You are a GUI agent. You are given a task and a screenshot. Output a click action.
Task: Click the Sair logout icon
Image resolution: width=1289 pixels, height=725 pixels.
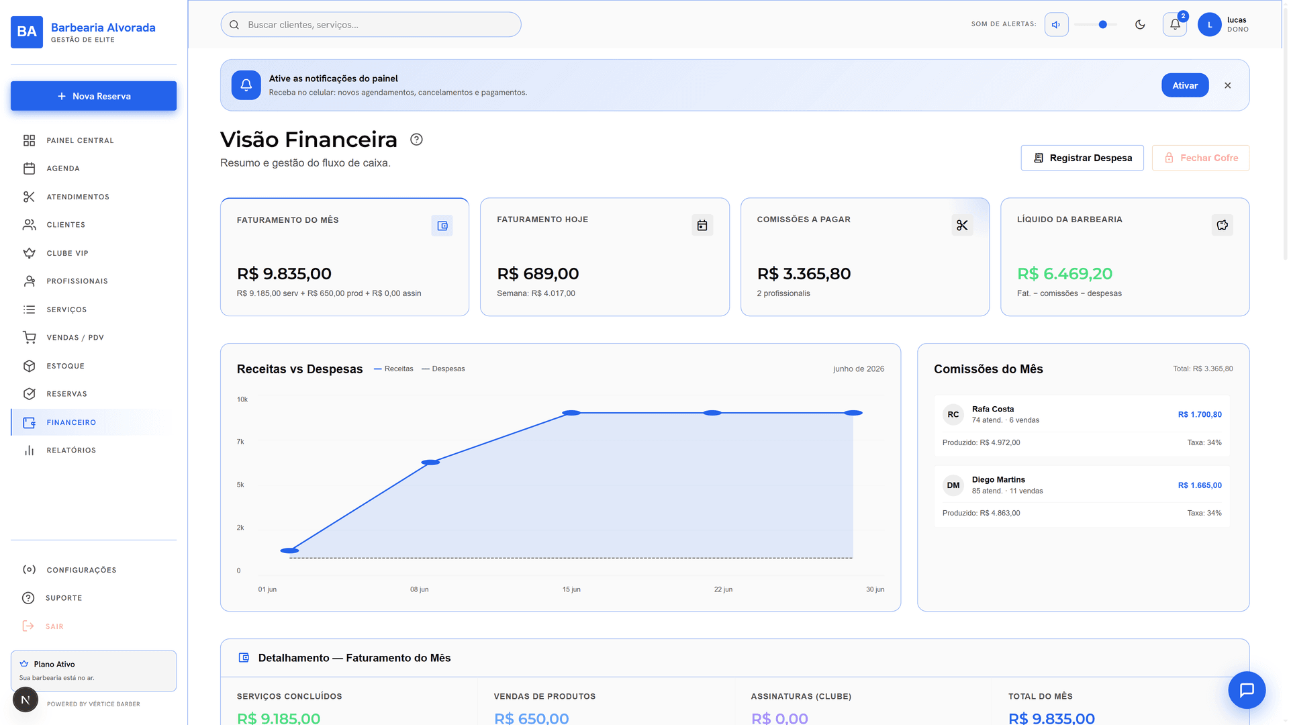(x=28, y=626)
